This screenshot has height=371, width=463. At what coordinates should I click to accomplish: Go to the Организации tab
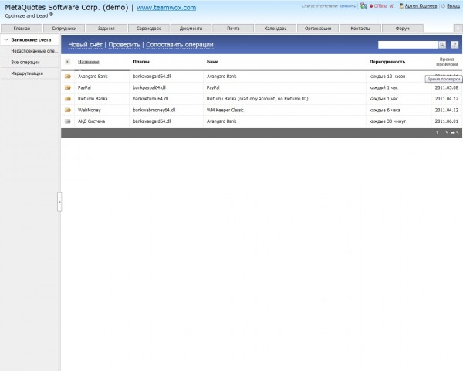click(x=318, y=29)
